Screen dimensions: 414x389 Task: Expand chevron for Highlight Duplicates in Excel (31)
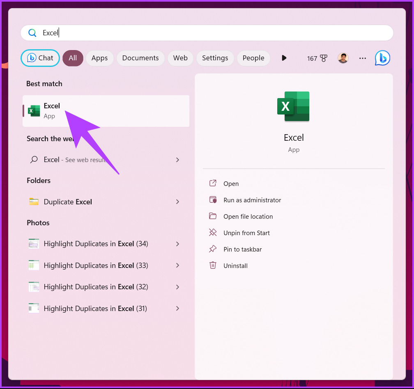pyautogui.click(x=178, y=308)
